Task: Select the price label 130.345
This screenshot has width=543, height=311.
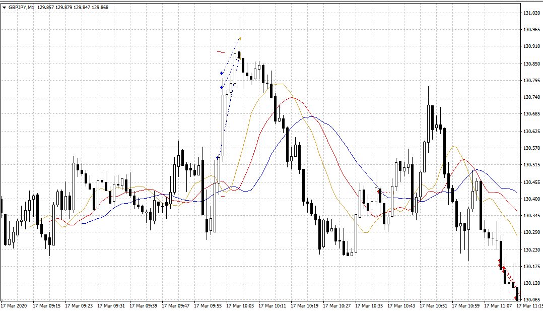Action: point(531,216)
